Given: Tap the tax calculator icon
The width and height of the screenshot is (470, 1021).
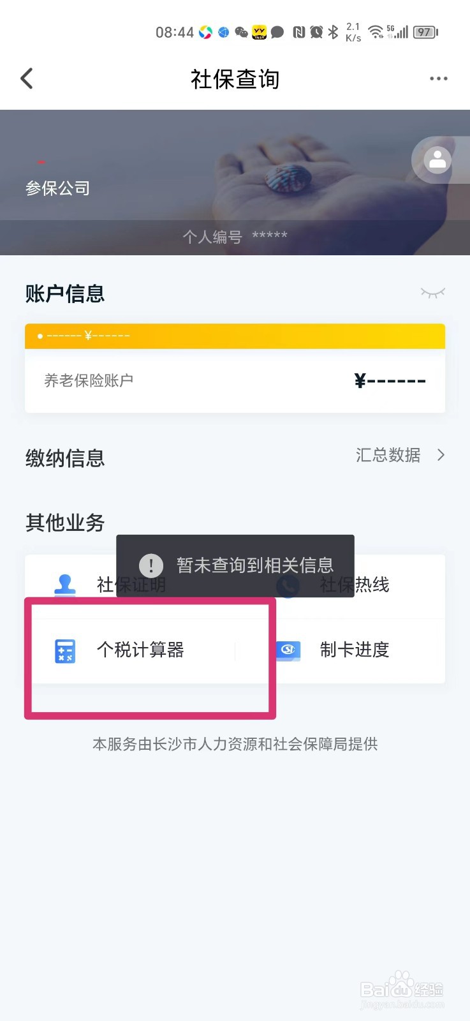Looking at the screenshot, I should [65, 650].
